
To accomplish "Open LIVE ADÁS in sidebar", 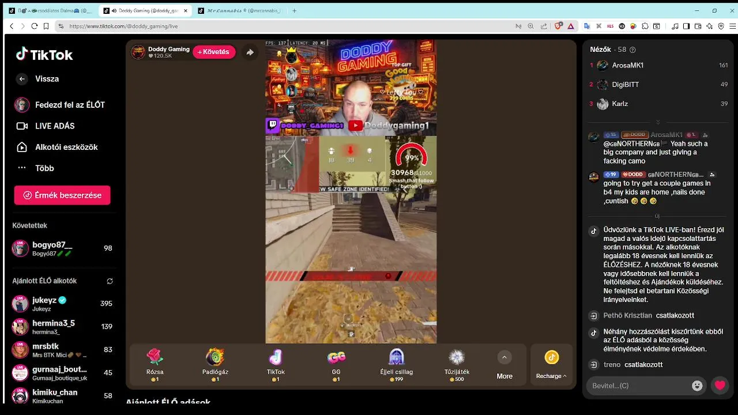I will click(46, 126).
